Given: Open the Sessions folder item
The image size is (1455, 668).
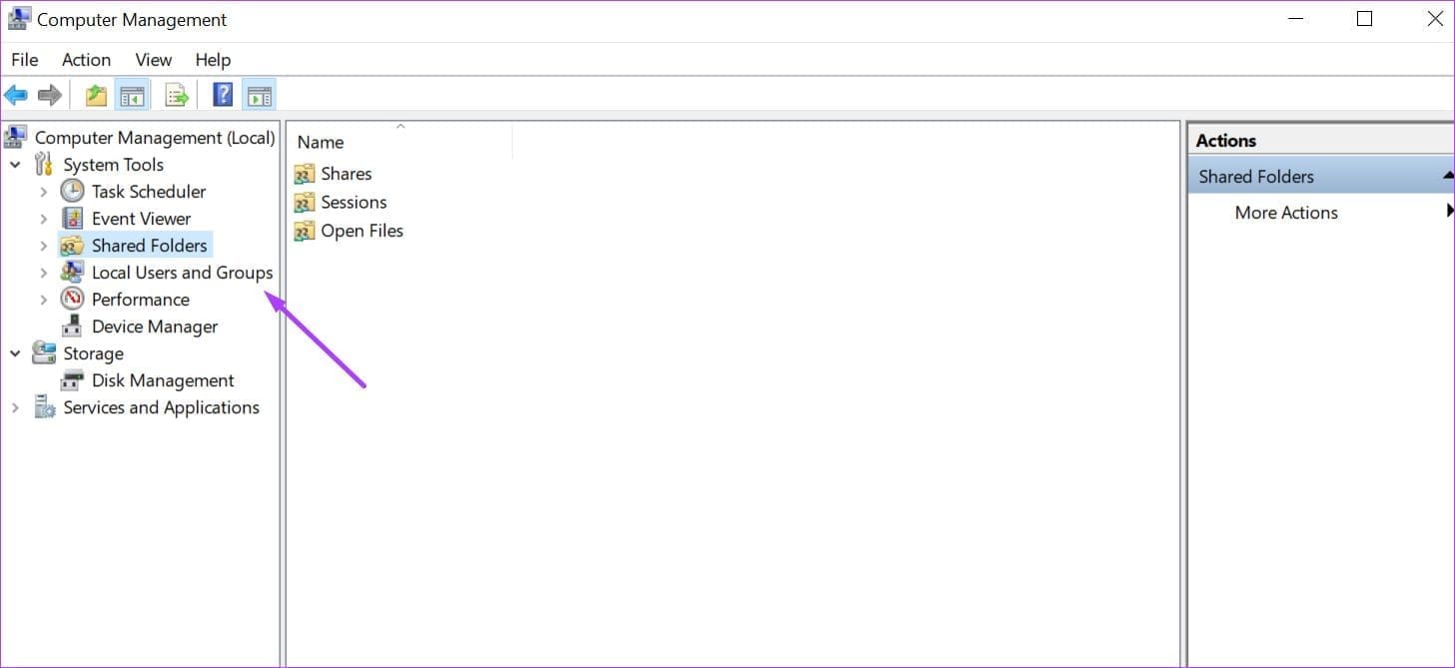Looking at the screenshot, I should tap(353, 202).
